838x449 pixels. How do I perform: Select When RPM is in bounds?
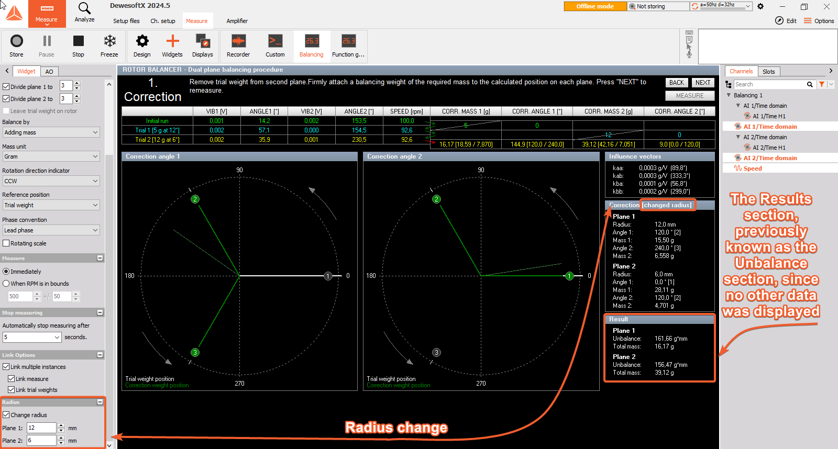coord(6,284)
